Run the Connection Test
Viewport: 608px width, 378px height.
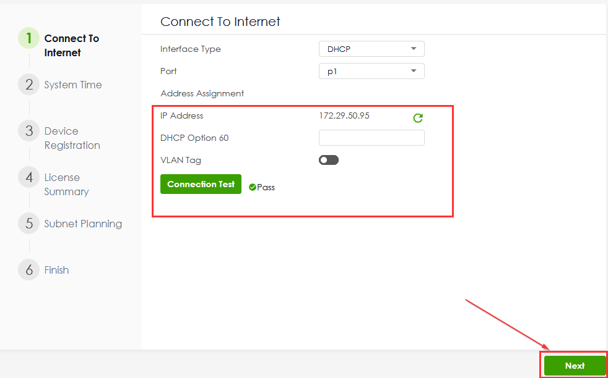(201, 184)
